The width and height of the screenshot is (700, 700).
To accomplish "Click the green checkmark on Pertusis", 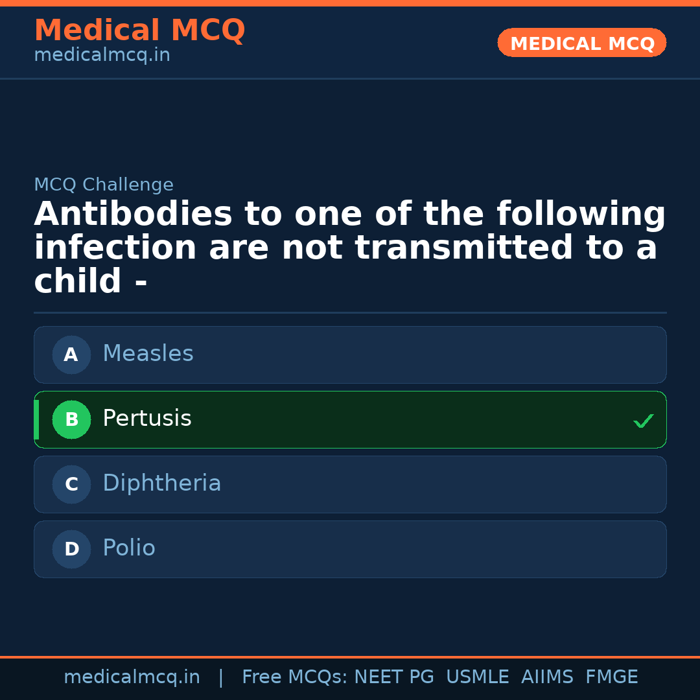I will point(643,421).
